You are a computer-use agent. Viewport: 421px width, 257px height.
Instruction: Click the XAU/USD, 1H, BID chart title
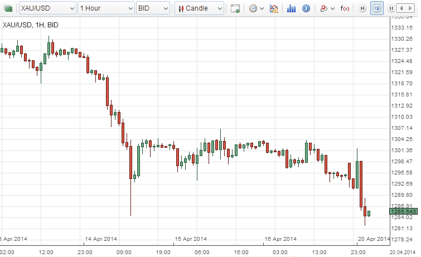coord(30,25)
